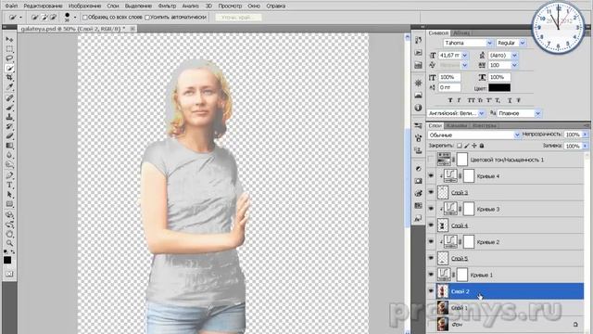Select the Path Selection tool
This screenshot has height=334, width=593.
(x=9, y=195)
